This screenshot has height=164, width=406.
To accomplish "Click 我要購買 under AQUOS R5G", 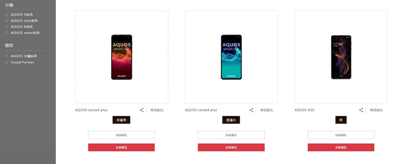I will coord(341,147).
